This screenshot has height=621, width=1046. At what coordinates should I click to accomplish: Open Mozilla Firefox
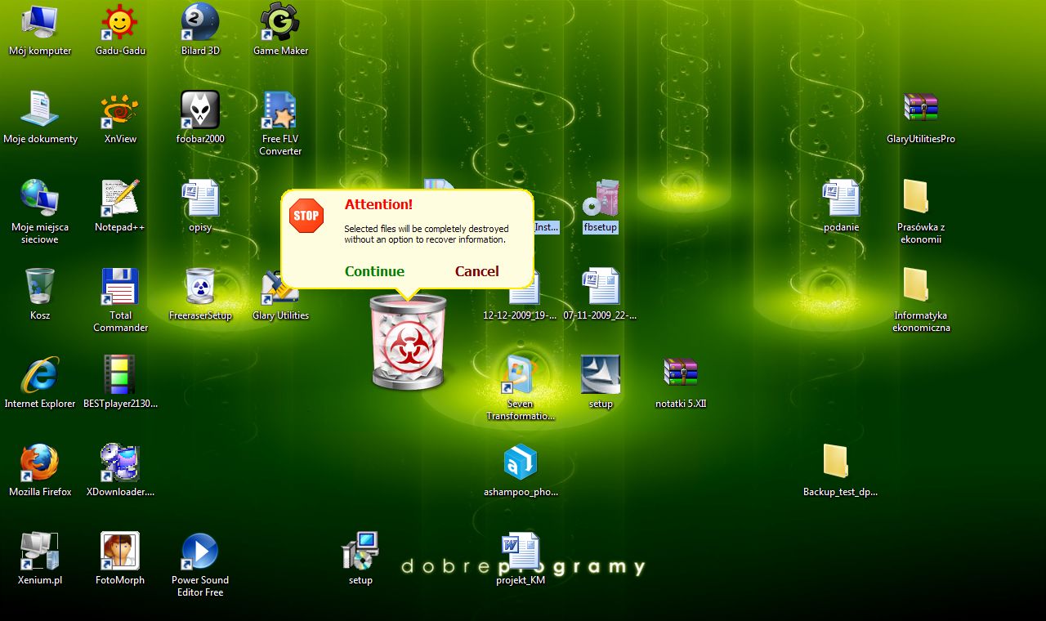pos(40,462)
